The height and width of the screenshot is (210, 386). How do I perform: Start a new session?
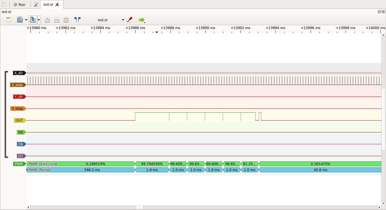pos(4,5)
